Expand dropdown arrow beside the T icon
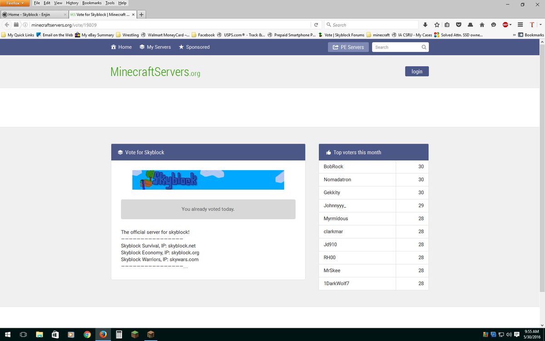Screen dimensions: 545x341 (x=540, y=25)
